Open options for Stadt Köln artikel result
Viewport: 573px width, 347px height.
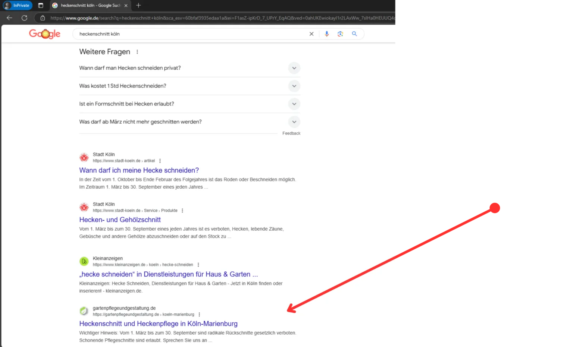tap(160, 161)
